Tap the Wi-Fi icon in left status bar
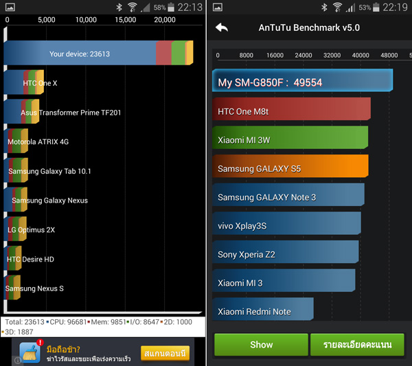This screenshot has height=366, width=412. 132,8
